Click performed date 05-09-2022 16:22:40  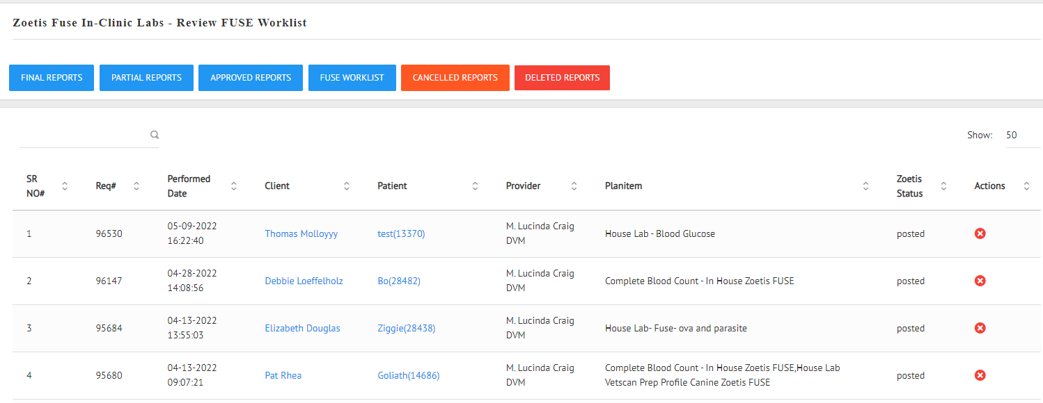tap(192, 233)
